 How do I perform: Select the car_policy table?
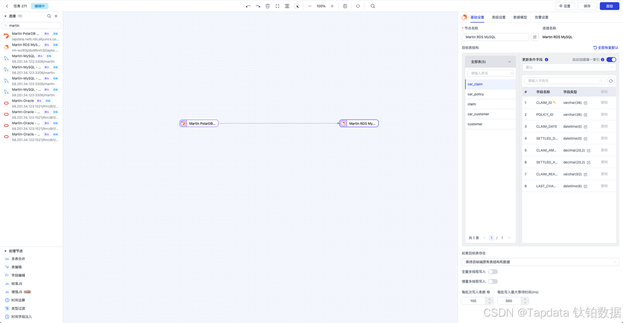(x=491, y=94)
